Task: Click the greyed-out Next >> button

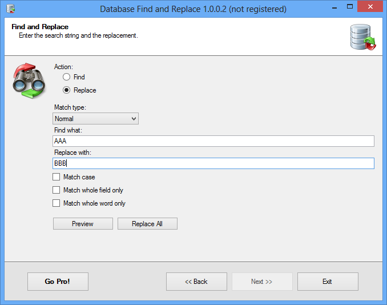Action: (x=262, y=282)
